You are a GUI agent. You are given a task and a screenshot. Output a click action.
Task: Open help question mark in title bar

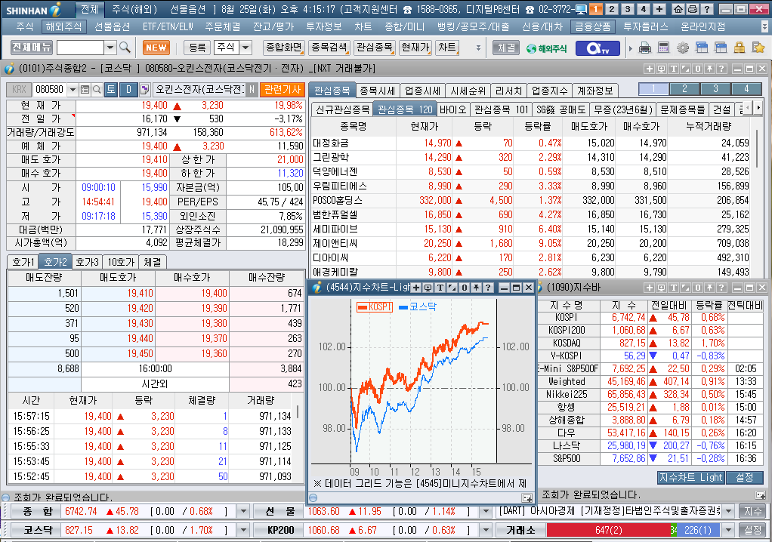point(706,9)
